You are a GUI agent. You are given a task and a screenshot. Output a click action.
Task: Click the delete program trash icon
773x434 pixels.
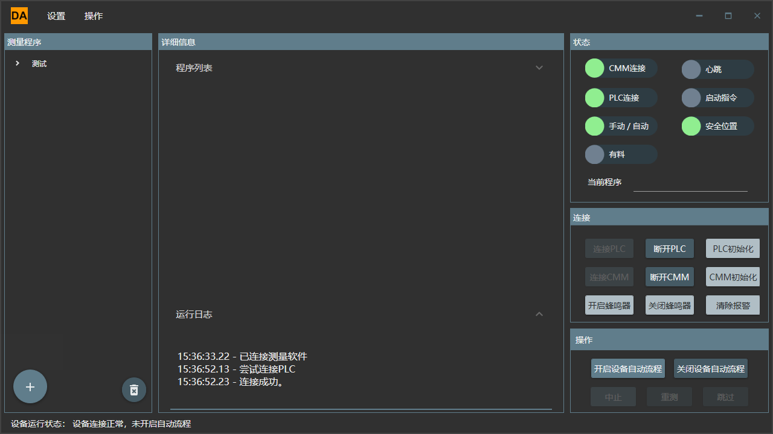pyautogui.click(x=133, y=389)
